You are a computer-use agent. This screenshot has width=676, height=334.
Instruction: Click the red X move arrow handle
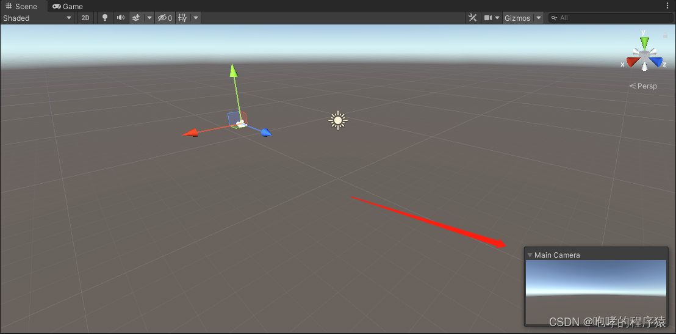click(x=190, y=133)
